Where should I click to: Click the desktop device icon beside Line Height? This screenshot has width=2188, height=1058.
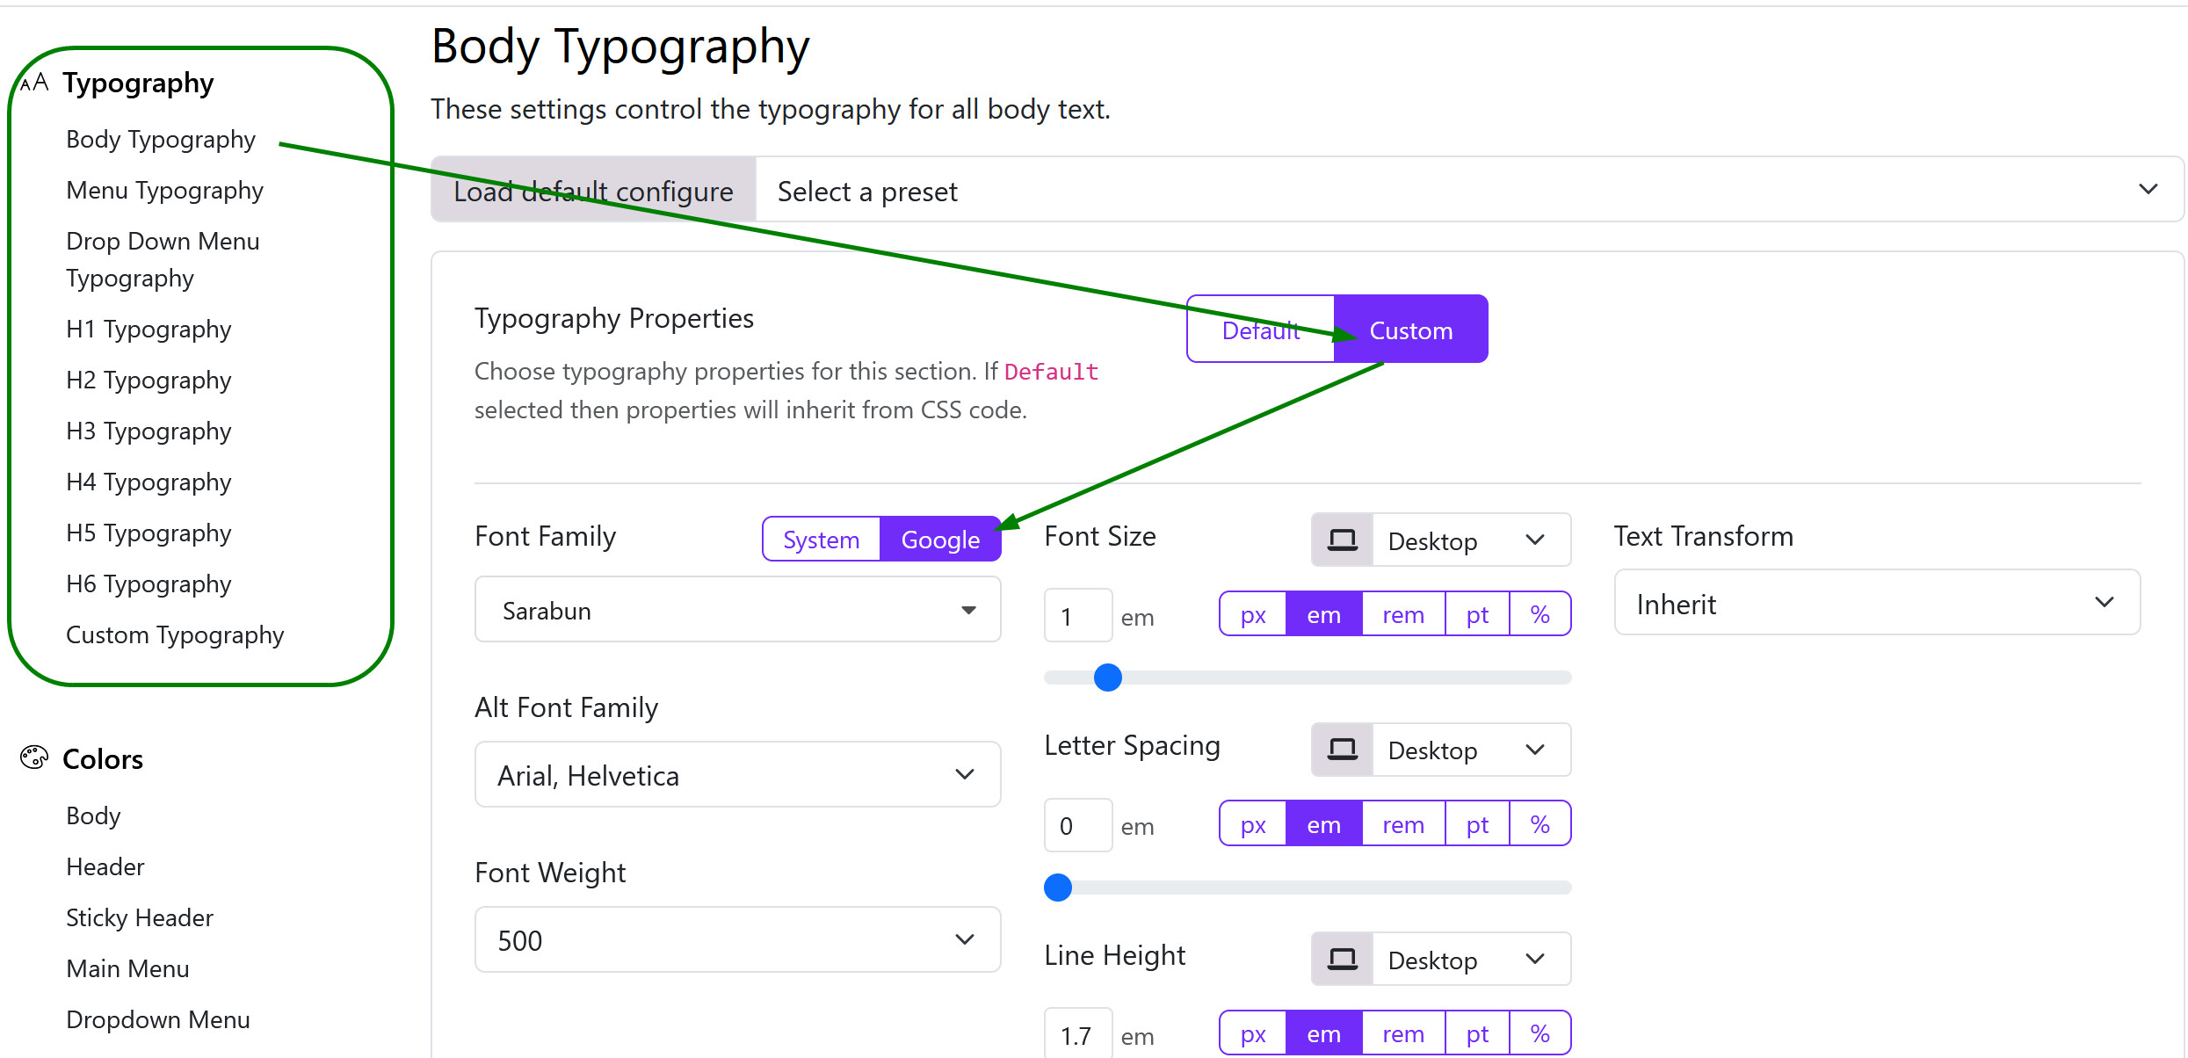pyautogui.click(x=1342, y=958)
